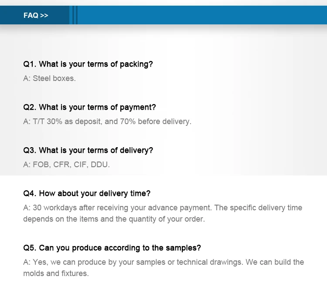This screenshot has height=300, width=327.
Task: Click the 'Q1.' label
Action: click(30, 64)
